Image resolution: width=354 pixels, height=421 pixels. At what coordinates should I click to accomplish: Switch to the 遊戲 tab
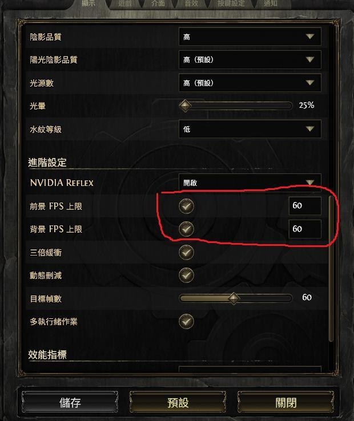125,4
